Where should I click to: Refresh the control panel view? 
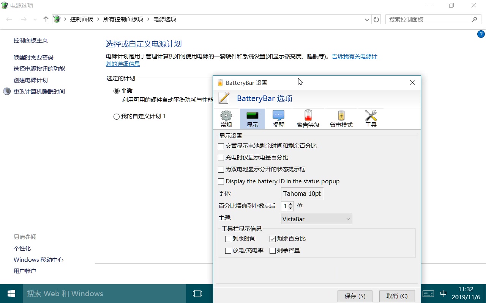click(377, 20)
